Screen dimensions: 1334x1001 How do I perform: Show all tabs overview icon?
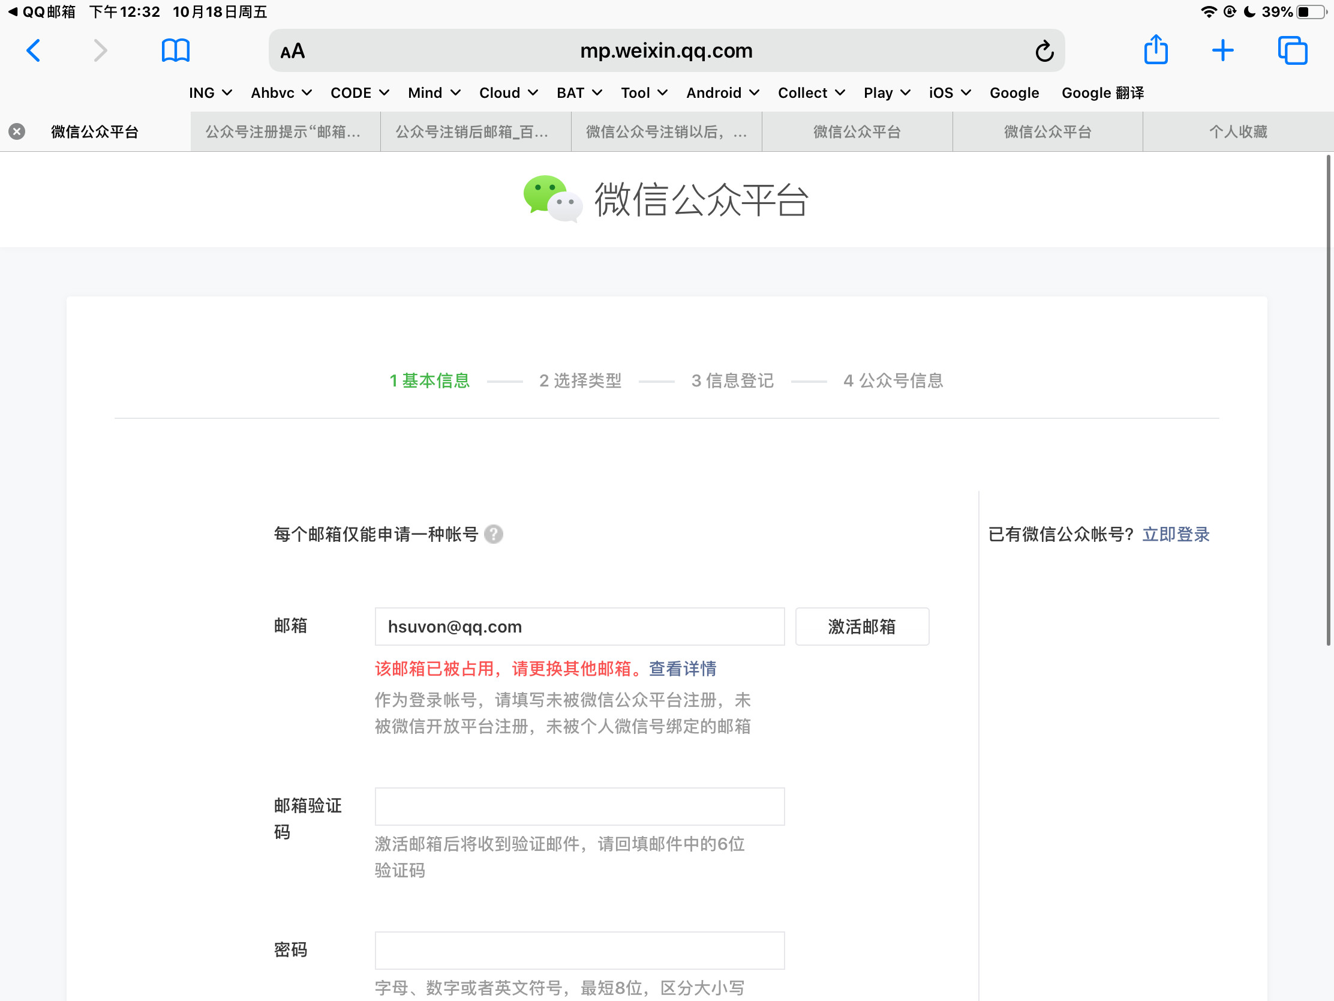point(1292,50)
